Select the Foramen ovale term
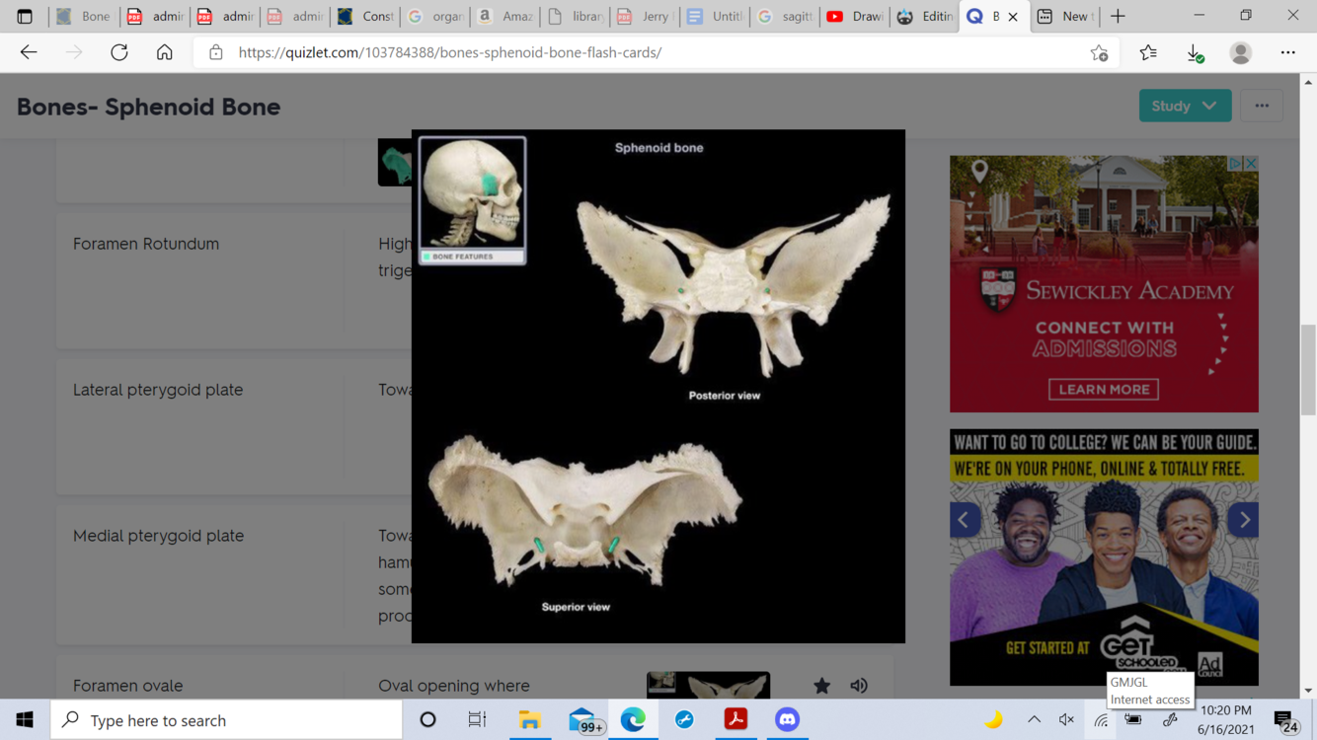Screen dimensions: 1317x740 click(x=127, y=686)
